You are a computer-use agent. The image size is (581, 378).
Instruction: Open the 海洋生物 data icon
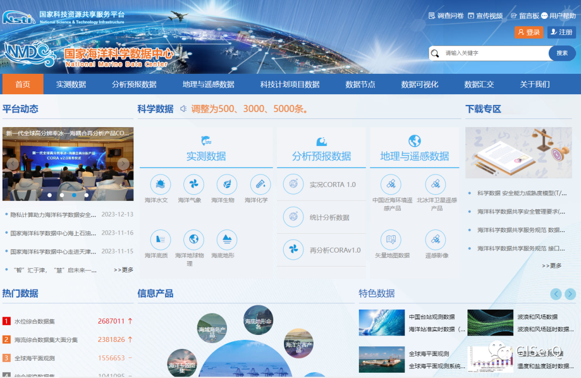point(227,184)
